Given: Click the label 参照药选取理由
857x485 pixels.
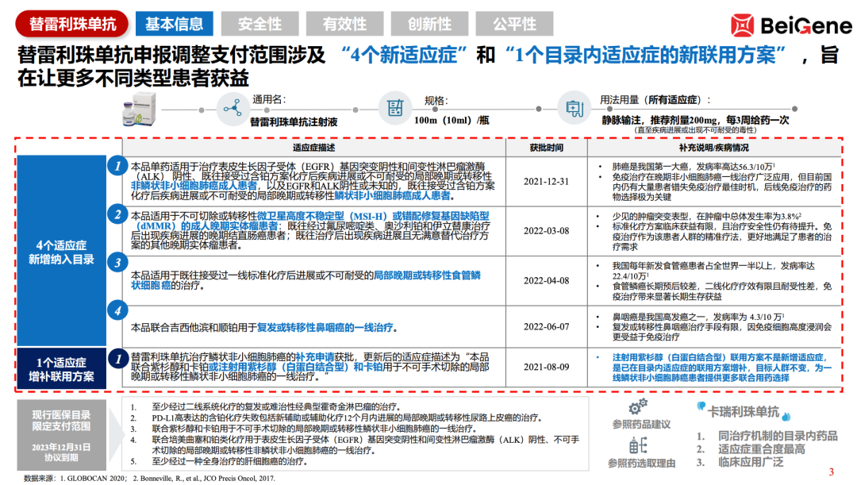Looking at the screenshot, I should 641,463.
